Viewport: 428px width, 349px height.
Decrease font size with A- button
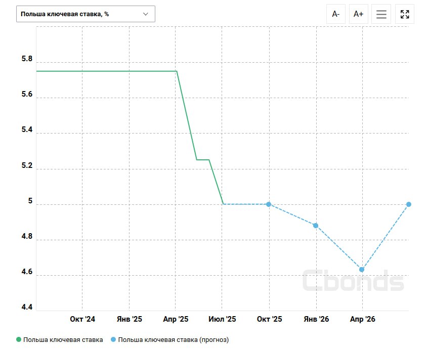[x=335, y=14]
